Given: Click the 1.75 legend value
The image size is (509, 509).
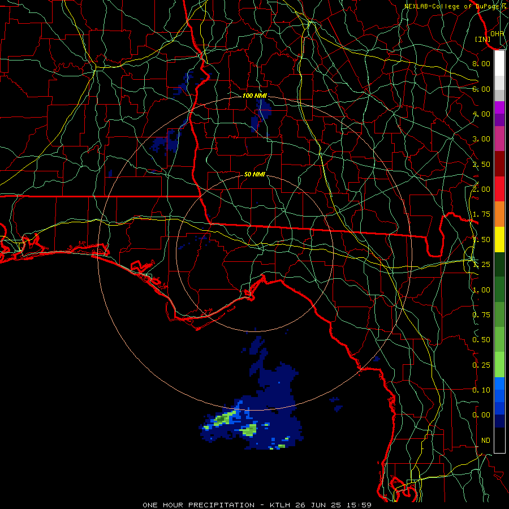Looking at the screenshot, I should pyautogui.click(x=481, y=214).
